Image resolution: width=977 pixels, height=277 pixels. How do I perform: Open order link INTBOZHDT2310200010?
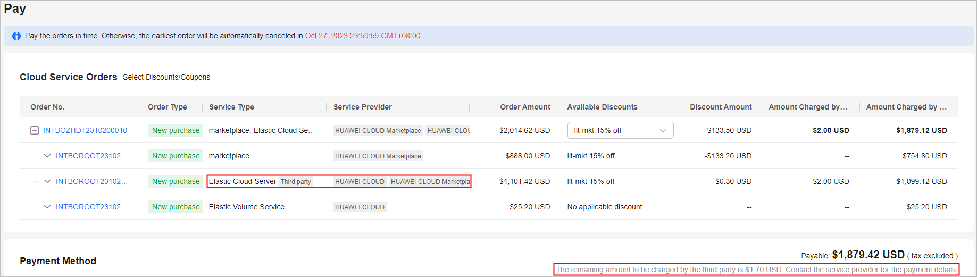point(85,130)
